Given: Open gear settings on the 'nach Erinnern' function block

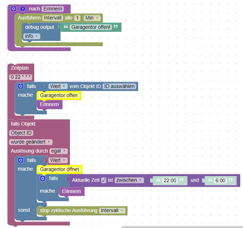Looking at the screenshot, I should coord(13,9).
